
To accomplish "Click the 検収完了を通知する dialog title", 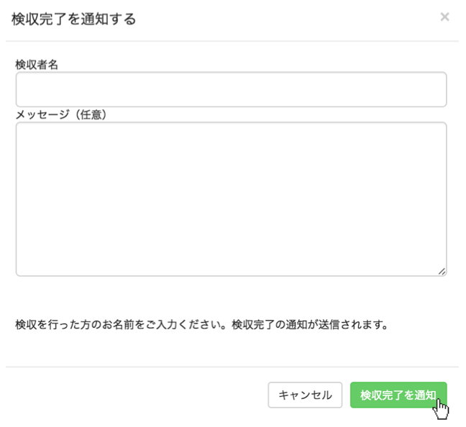I will tap(73, 19).
